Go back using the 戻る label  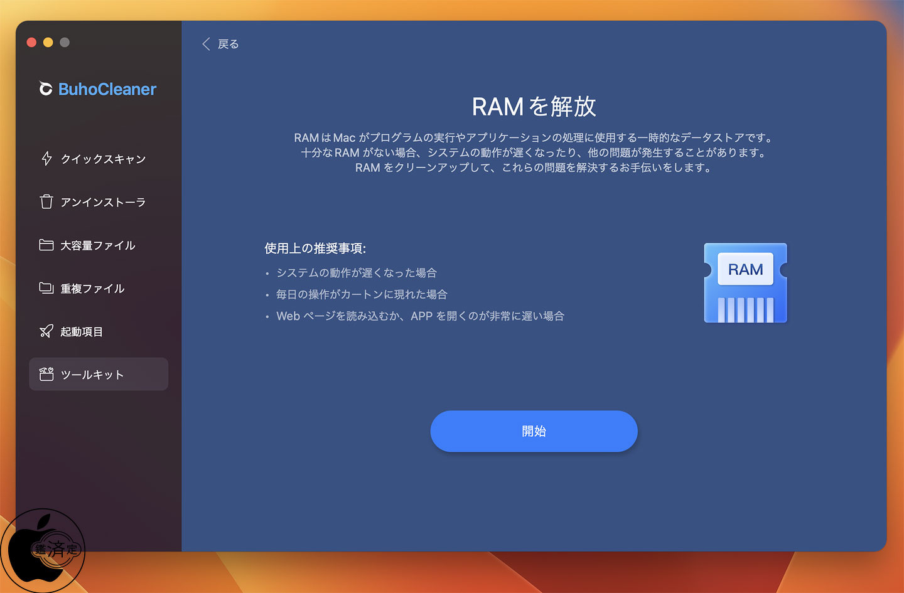point(228,44)
